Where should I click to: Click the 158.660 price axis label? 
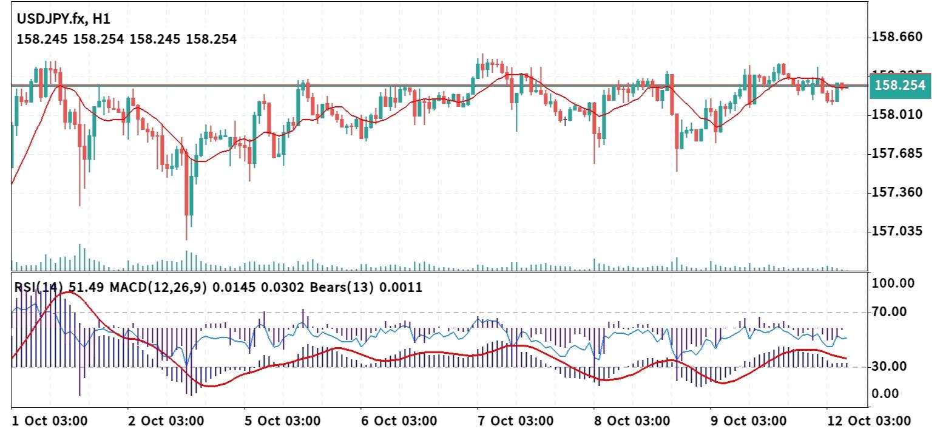(897, 37)
